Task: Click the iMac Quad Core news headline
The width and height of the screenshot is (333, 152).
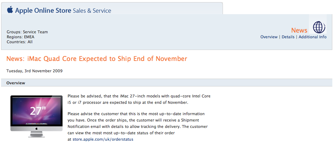Action: point(97,59)
